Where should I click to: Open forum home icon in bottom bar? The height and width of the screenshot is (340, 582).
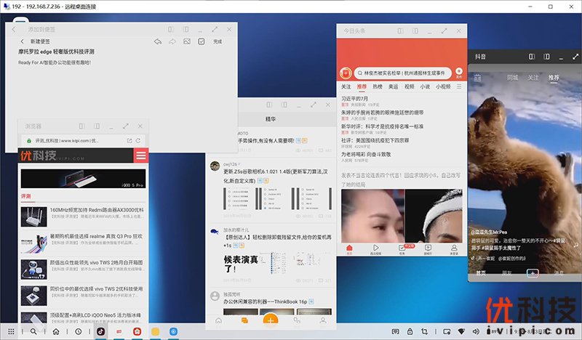[218, 320]
